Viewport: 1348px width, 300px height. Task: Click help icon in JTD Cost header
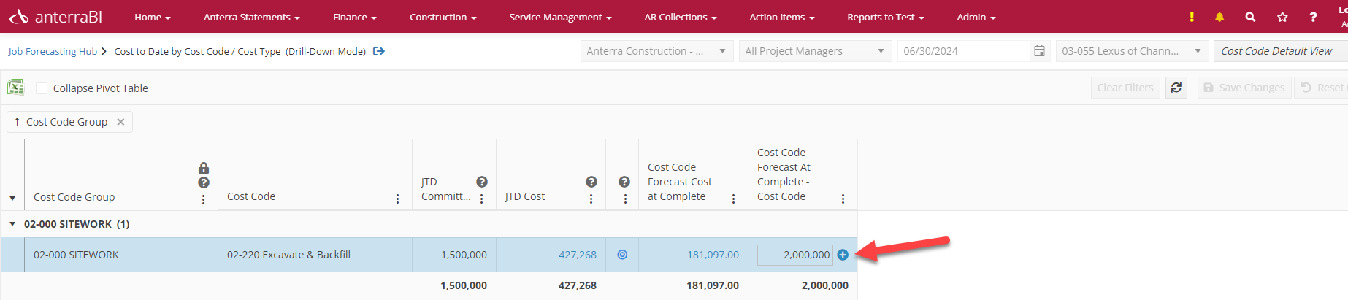(591, 182)
